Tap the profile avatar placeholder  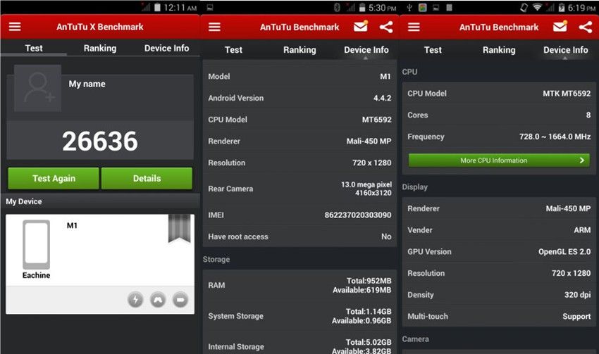point(37,88)
